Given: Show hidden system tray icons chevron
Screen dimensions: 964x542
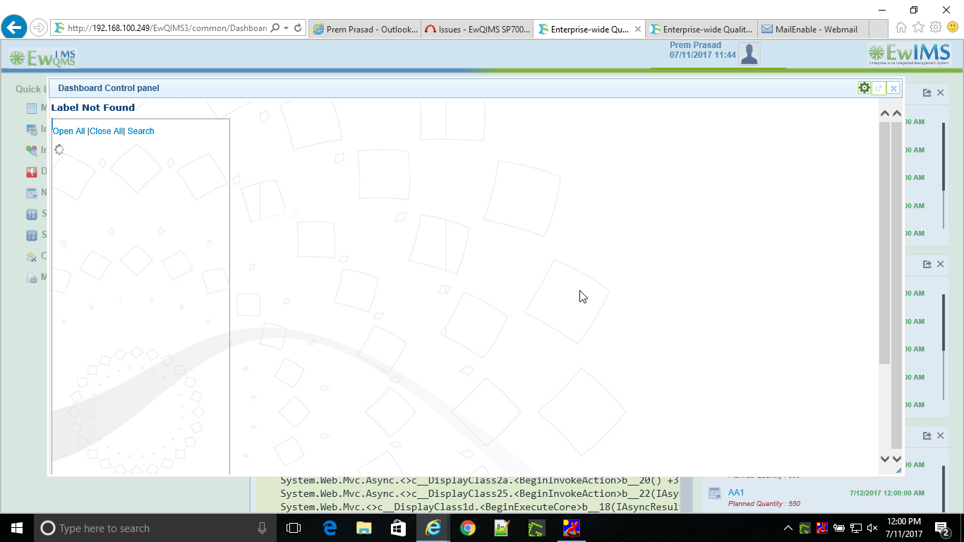Looking at the screenshot, I should pos(788,528).
